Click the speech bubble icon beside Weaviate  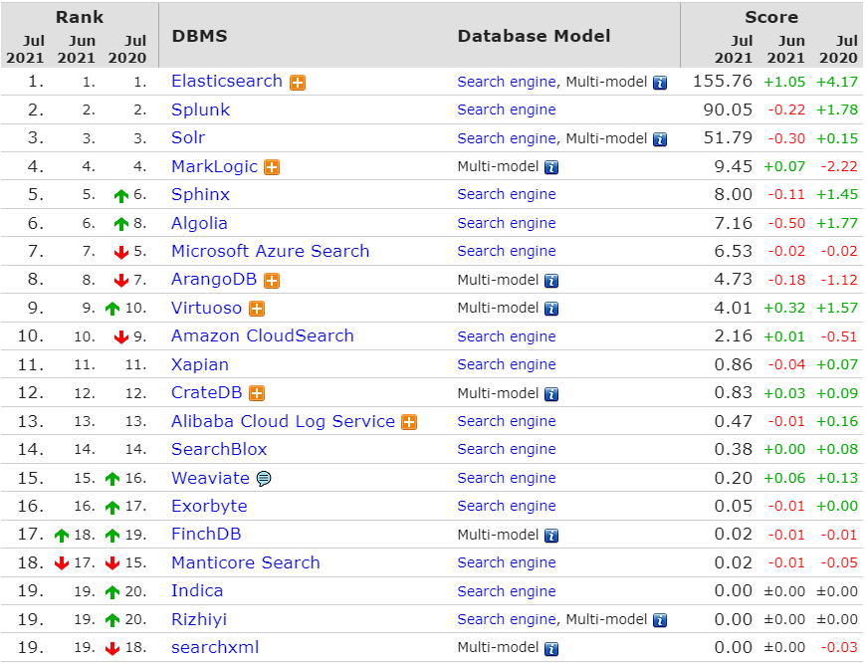coord(264,478)
